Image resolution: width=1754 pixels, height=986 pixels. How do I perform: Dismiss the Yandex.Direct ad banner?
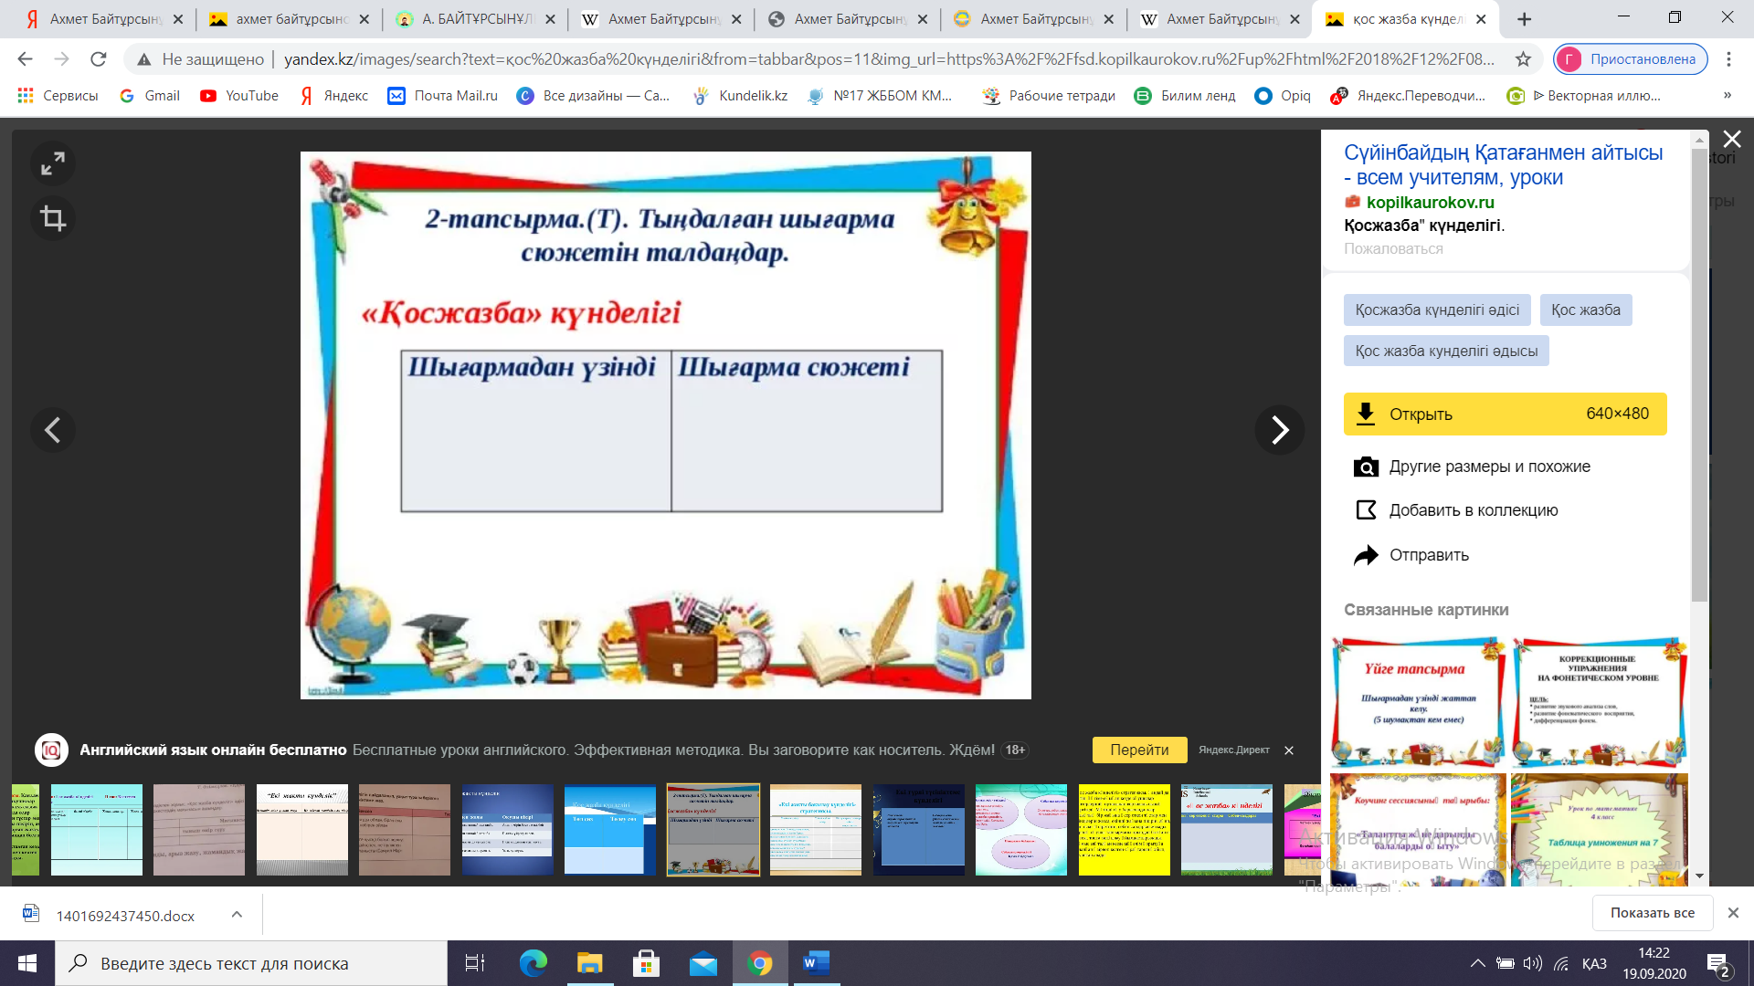point(1289,750)
